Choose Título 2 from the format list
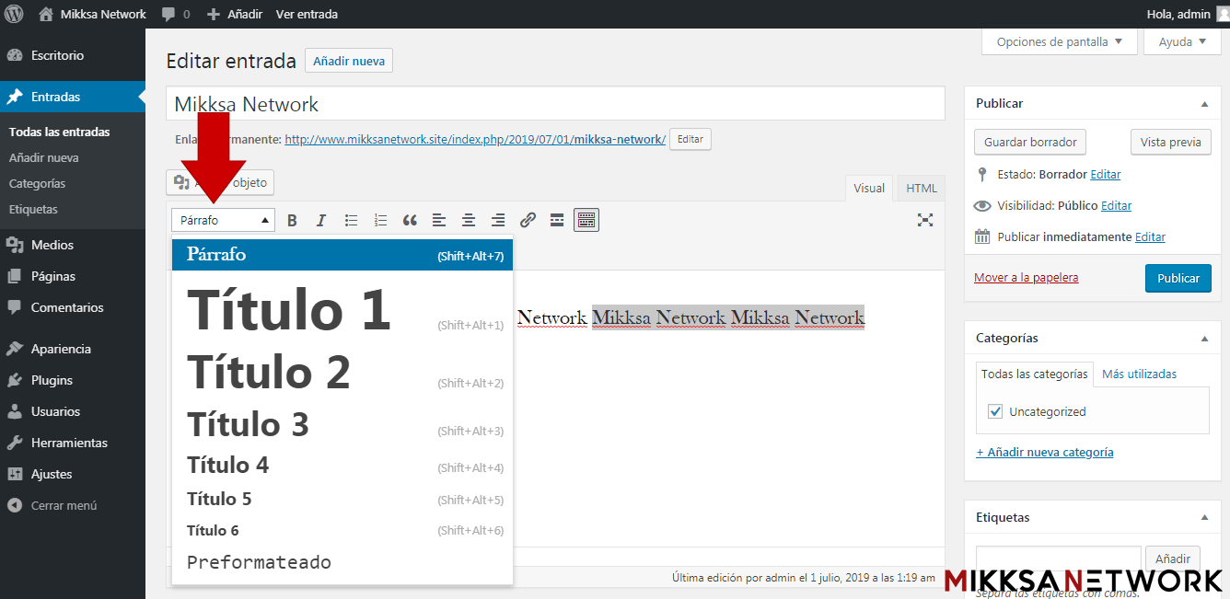Image resolution: width=1230 pixels, height=599 pixels. tap(269, 373)
